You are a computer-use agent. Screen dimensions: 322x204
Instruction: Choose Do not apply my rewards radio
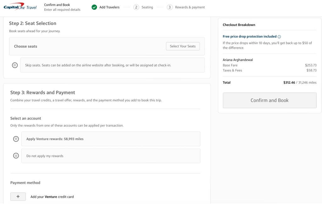click(16, 156)
